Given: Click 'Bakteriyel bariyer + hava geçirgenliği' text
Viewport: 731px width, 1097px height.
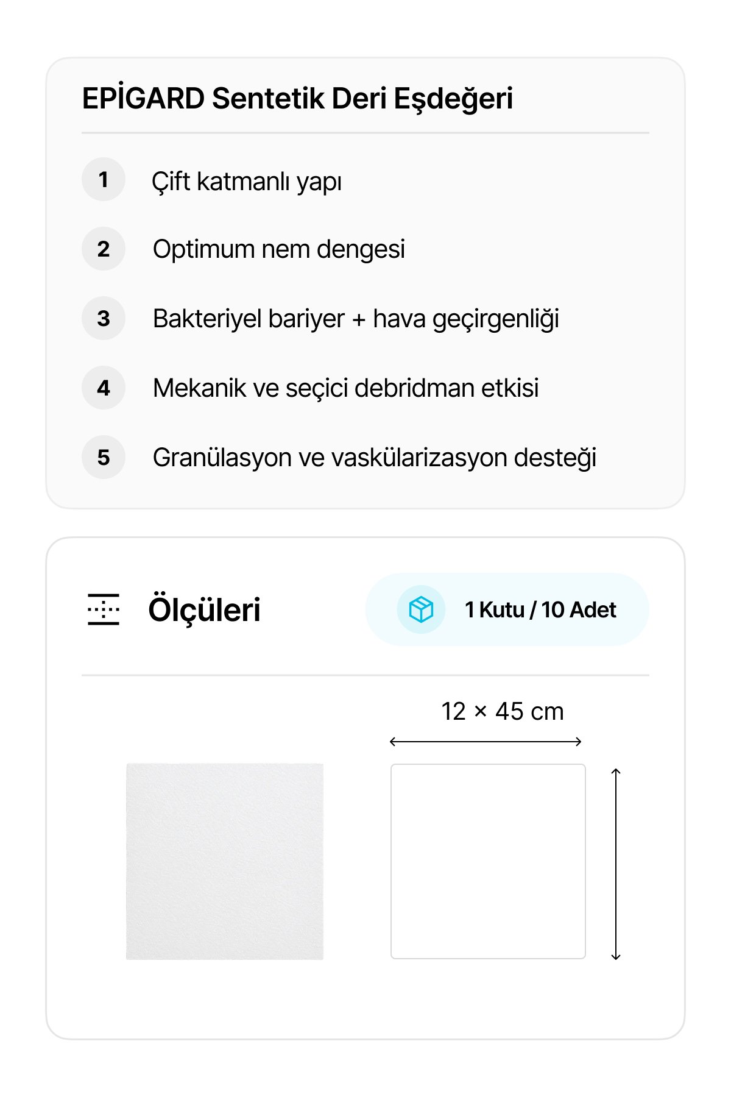Looking at the screenshot, I should 356,319.
